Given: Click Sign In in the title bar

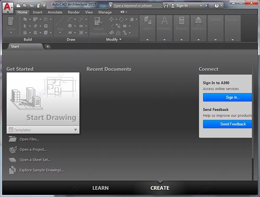Looking at the screenshot, I should pos(182,6).
